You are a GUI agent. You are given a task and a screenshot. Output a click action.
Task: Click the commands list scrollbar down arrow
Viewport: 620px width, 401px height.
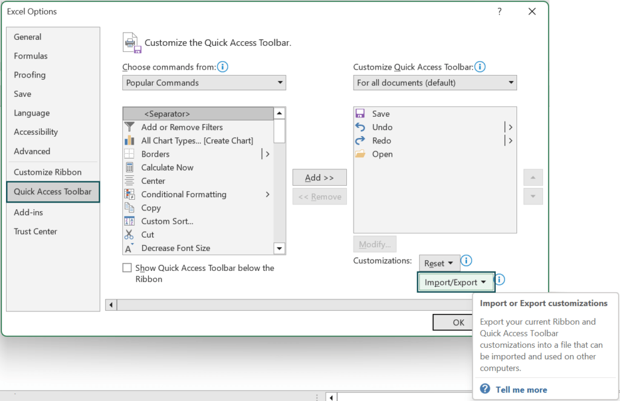point(279,248)
